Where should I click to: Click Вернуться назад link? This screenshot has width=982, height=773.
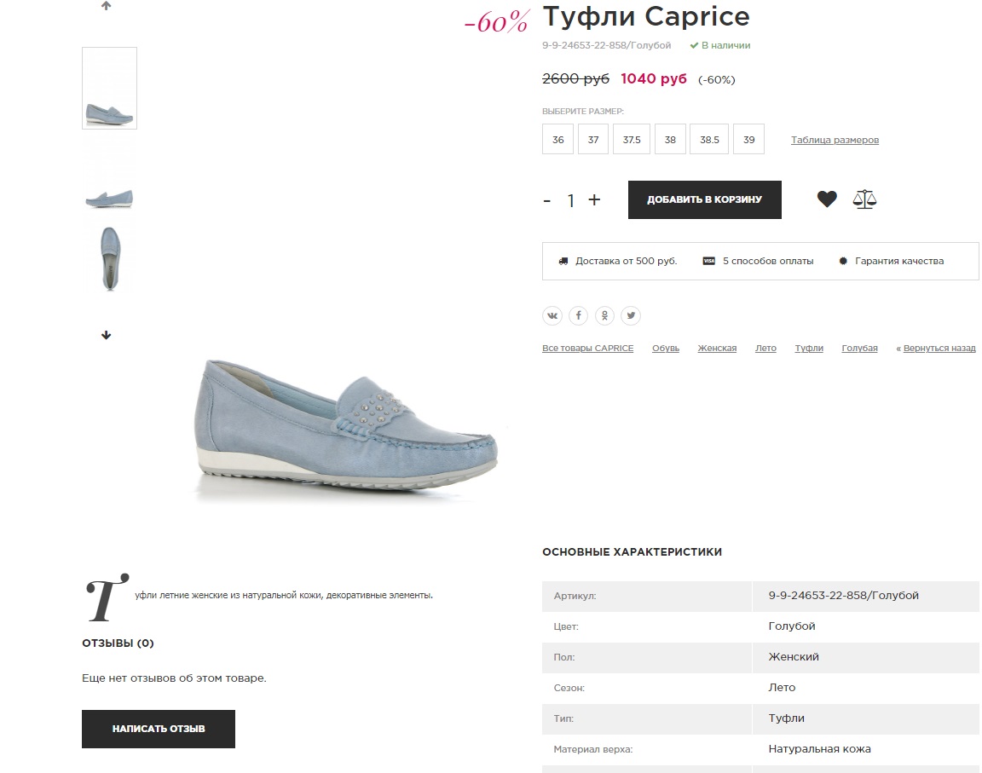click(939, 348)
